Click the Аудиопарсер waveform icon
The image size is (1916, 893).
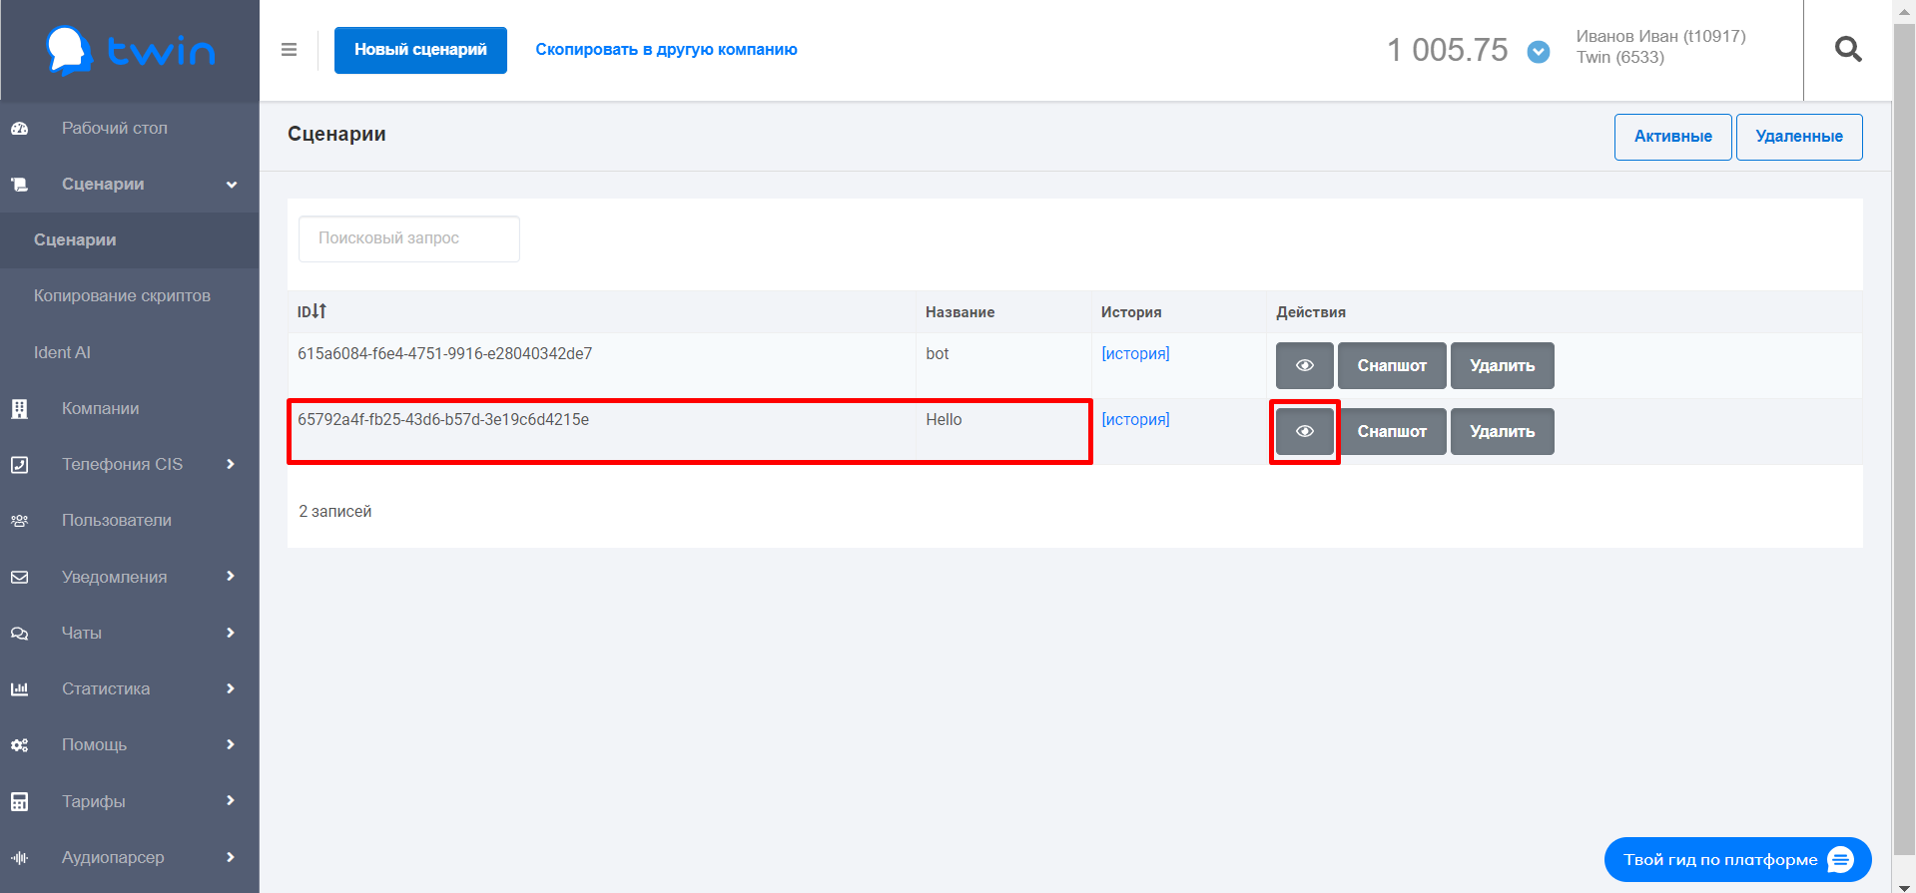[x=19, y=857]
